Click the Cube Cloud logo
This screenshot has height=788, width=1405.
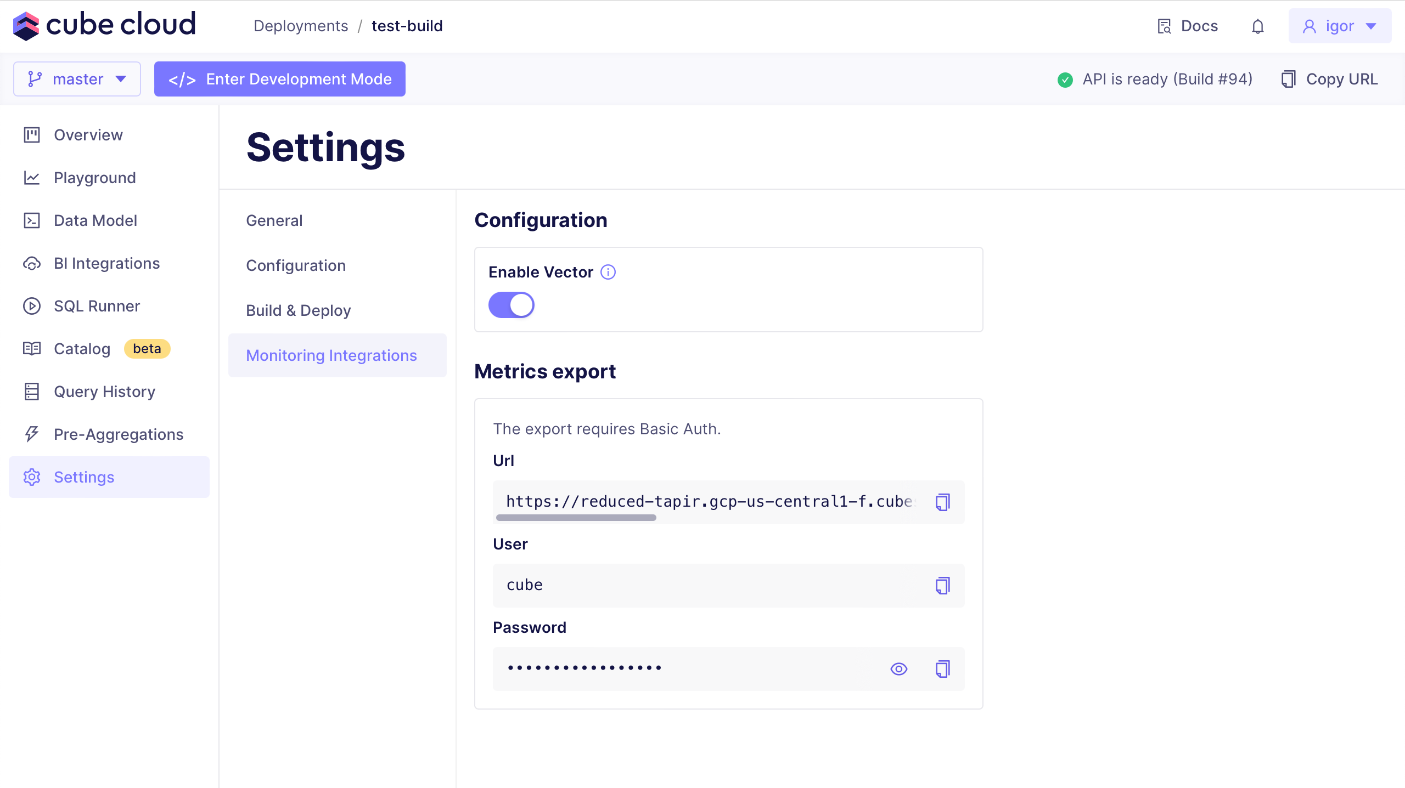[x=104, y=25]
